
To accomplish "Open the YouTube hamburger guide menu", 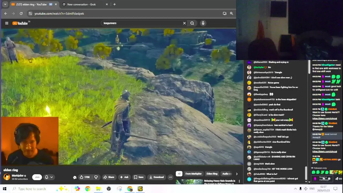I will pos(7,23).
